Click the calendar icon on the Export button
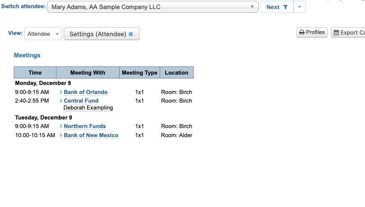The image size is (365, 207). pyautogui.click(x=336, y=33)
